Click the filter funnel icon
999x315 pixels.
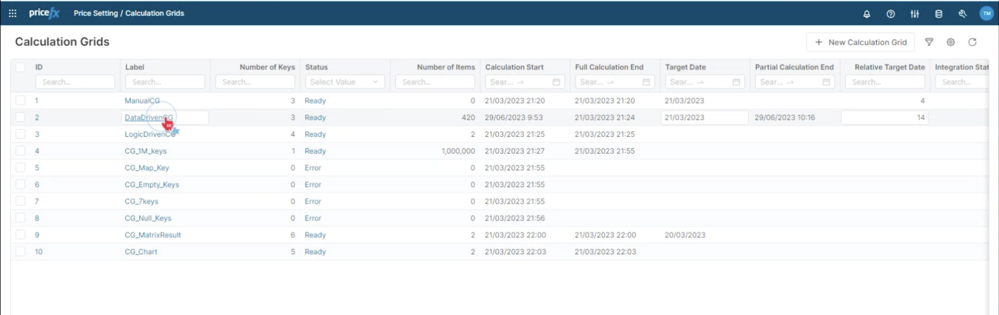[929, 42]
